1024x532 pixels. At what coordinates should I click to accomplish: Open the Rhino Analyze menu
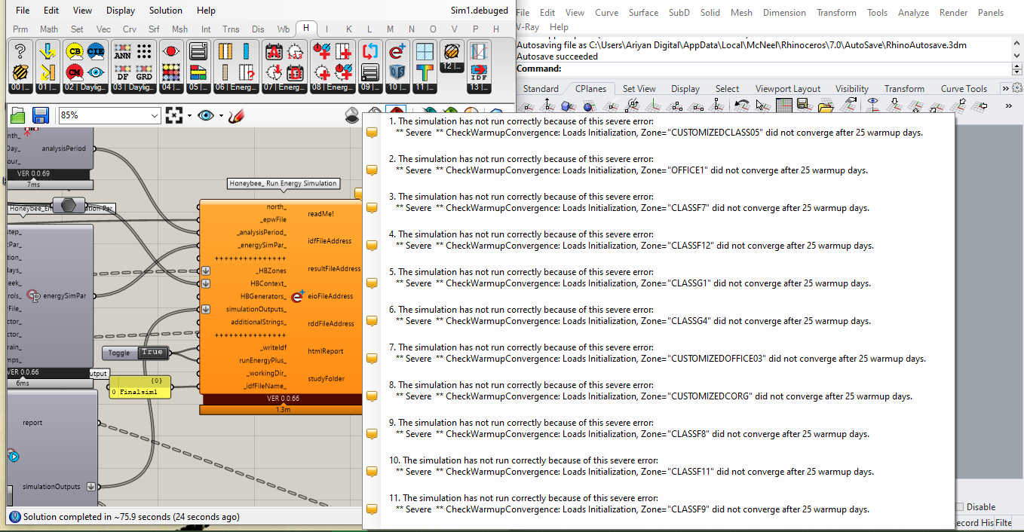[x=913, y=12]
